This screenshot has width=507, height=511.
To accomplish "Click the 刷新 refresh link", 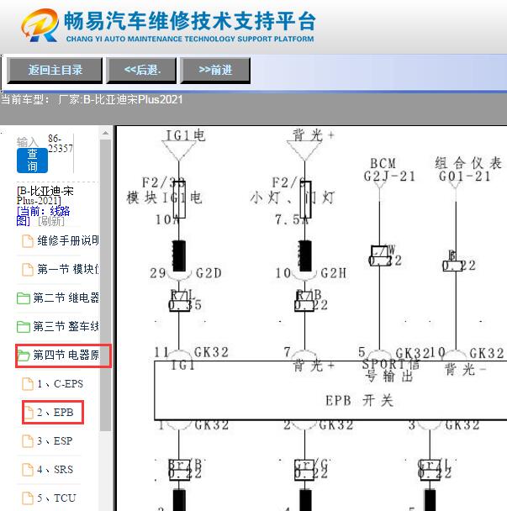I will coord(50,221).
